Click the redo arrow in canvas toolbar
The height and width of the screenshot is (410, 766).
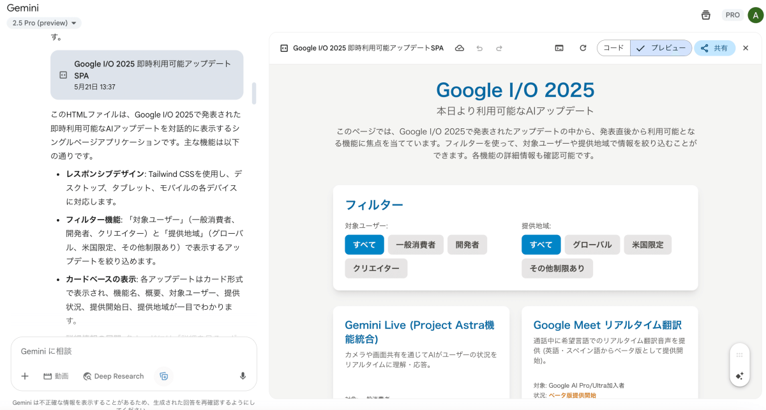click(499, 48)
